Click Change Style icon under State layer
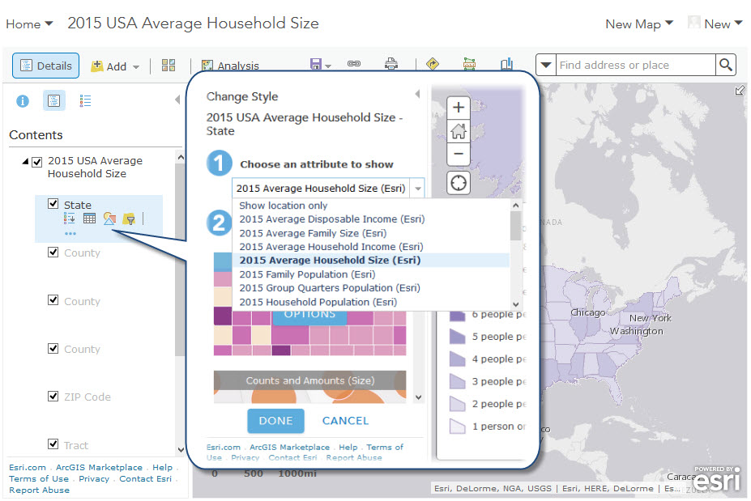 pyautogui.click(x=109, y=219)
